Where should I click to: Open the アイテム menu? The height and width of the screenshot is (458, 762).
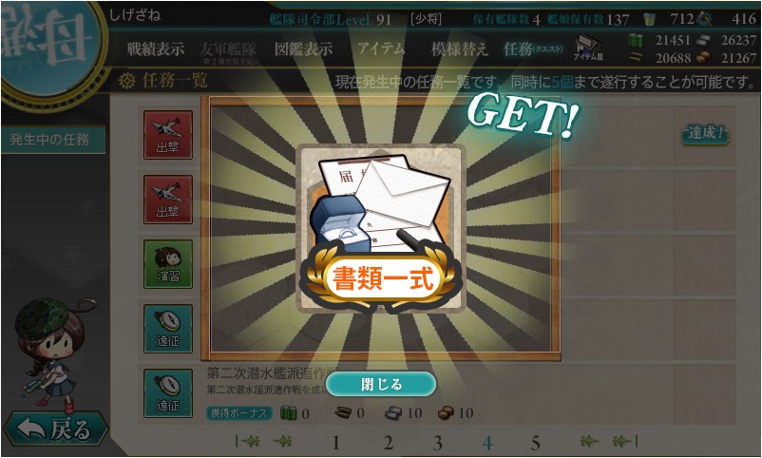[381, 48]
